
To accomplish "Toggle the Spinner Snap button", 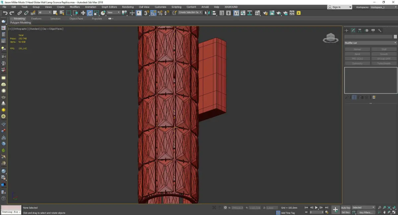I will click(167, 13).
